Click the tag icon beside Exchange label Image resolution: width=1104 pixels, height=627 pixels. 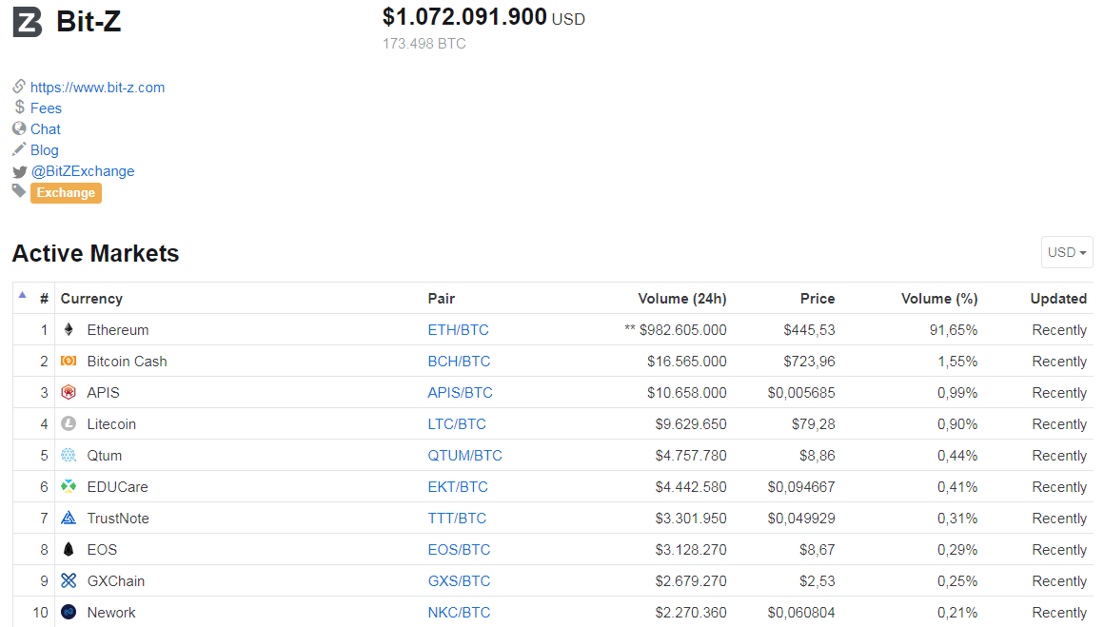[19, 190]
